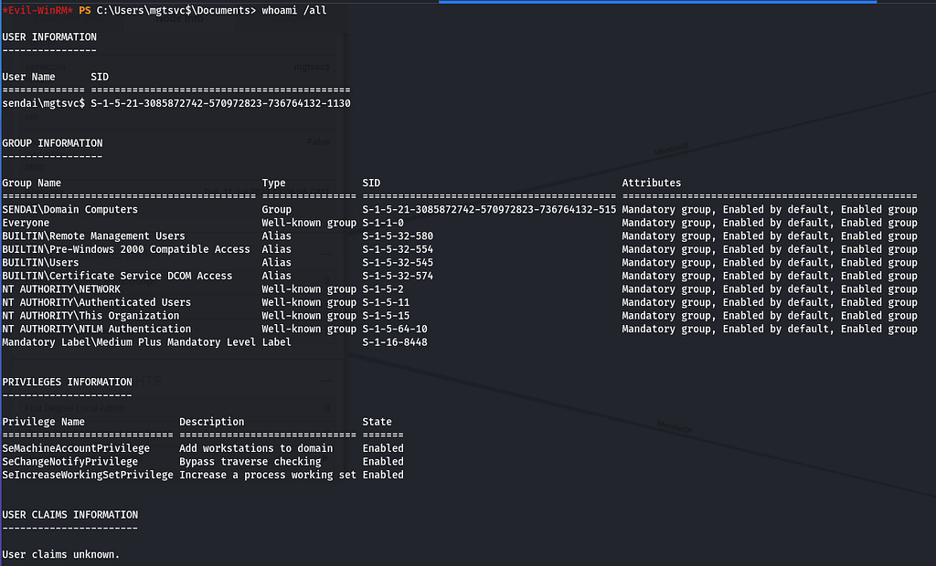
Task: Click 'Group' type for Domain Computers
Action: 276,209
